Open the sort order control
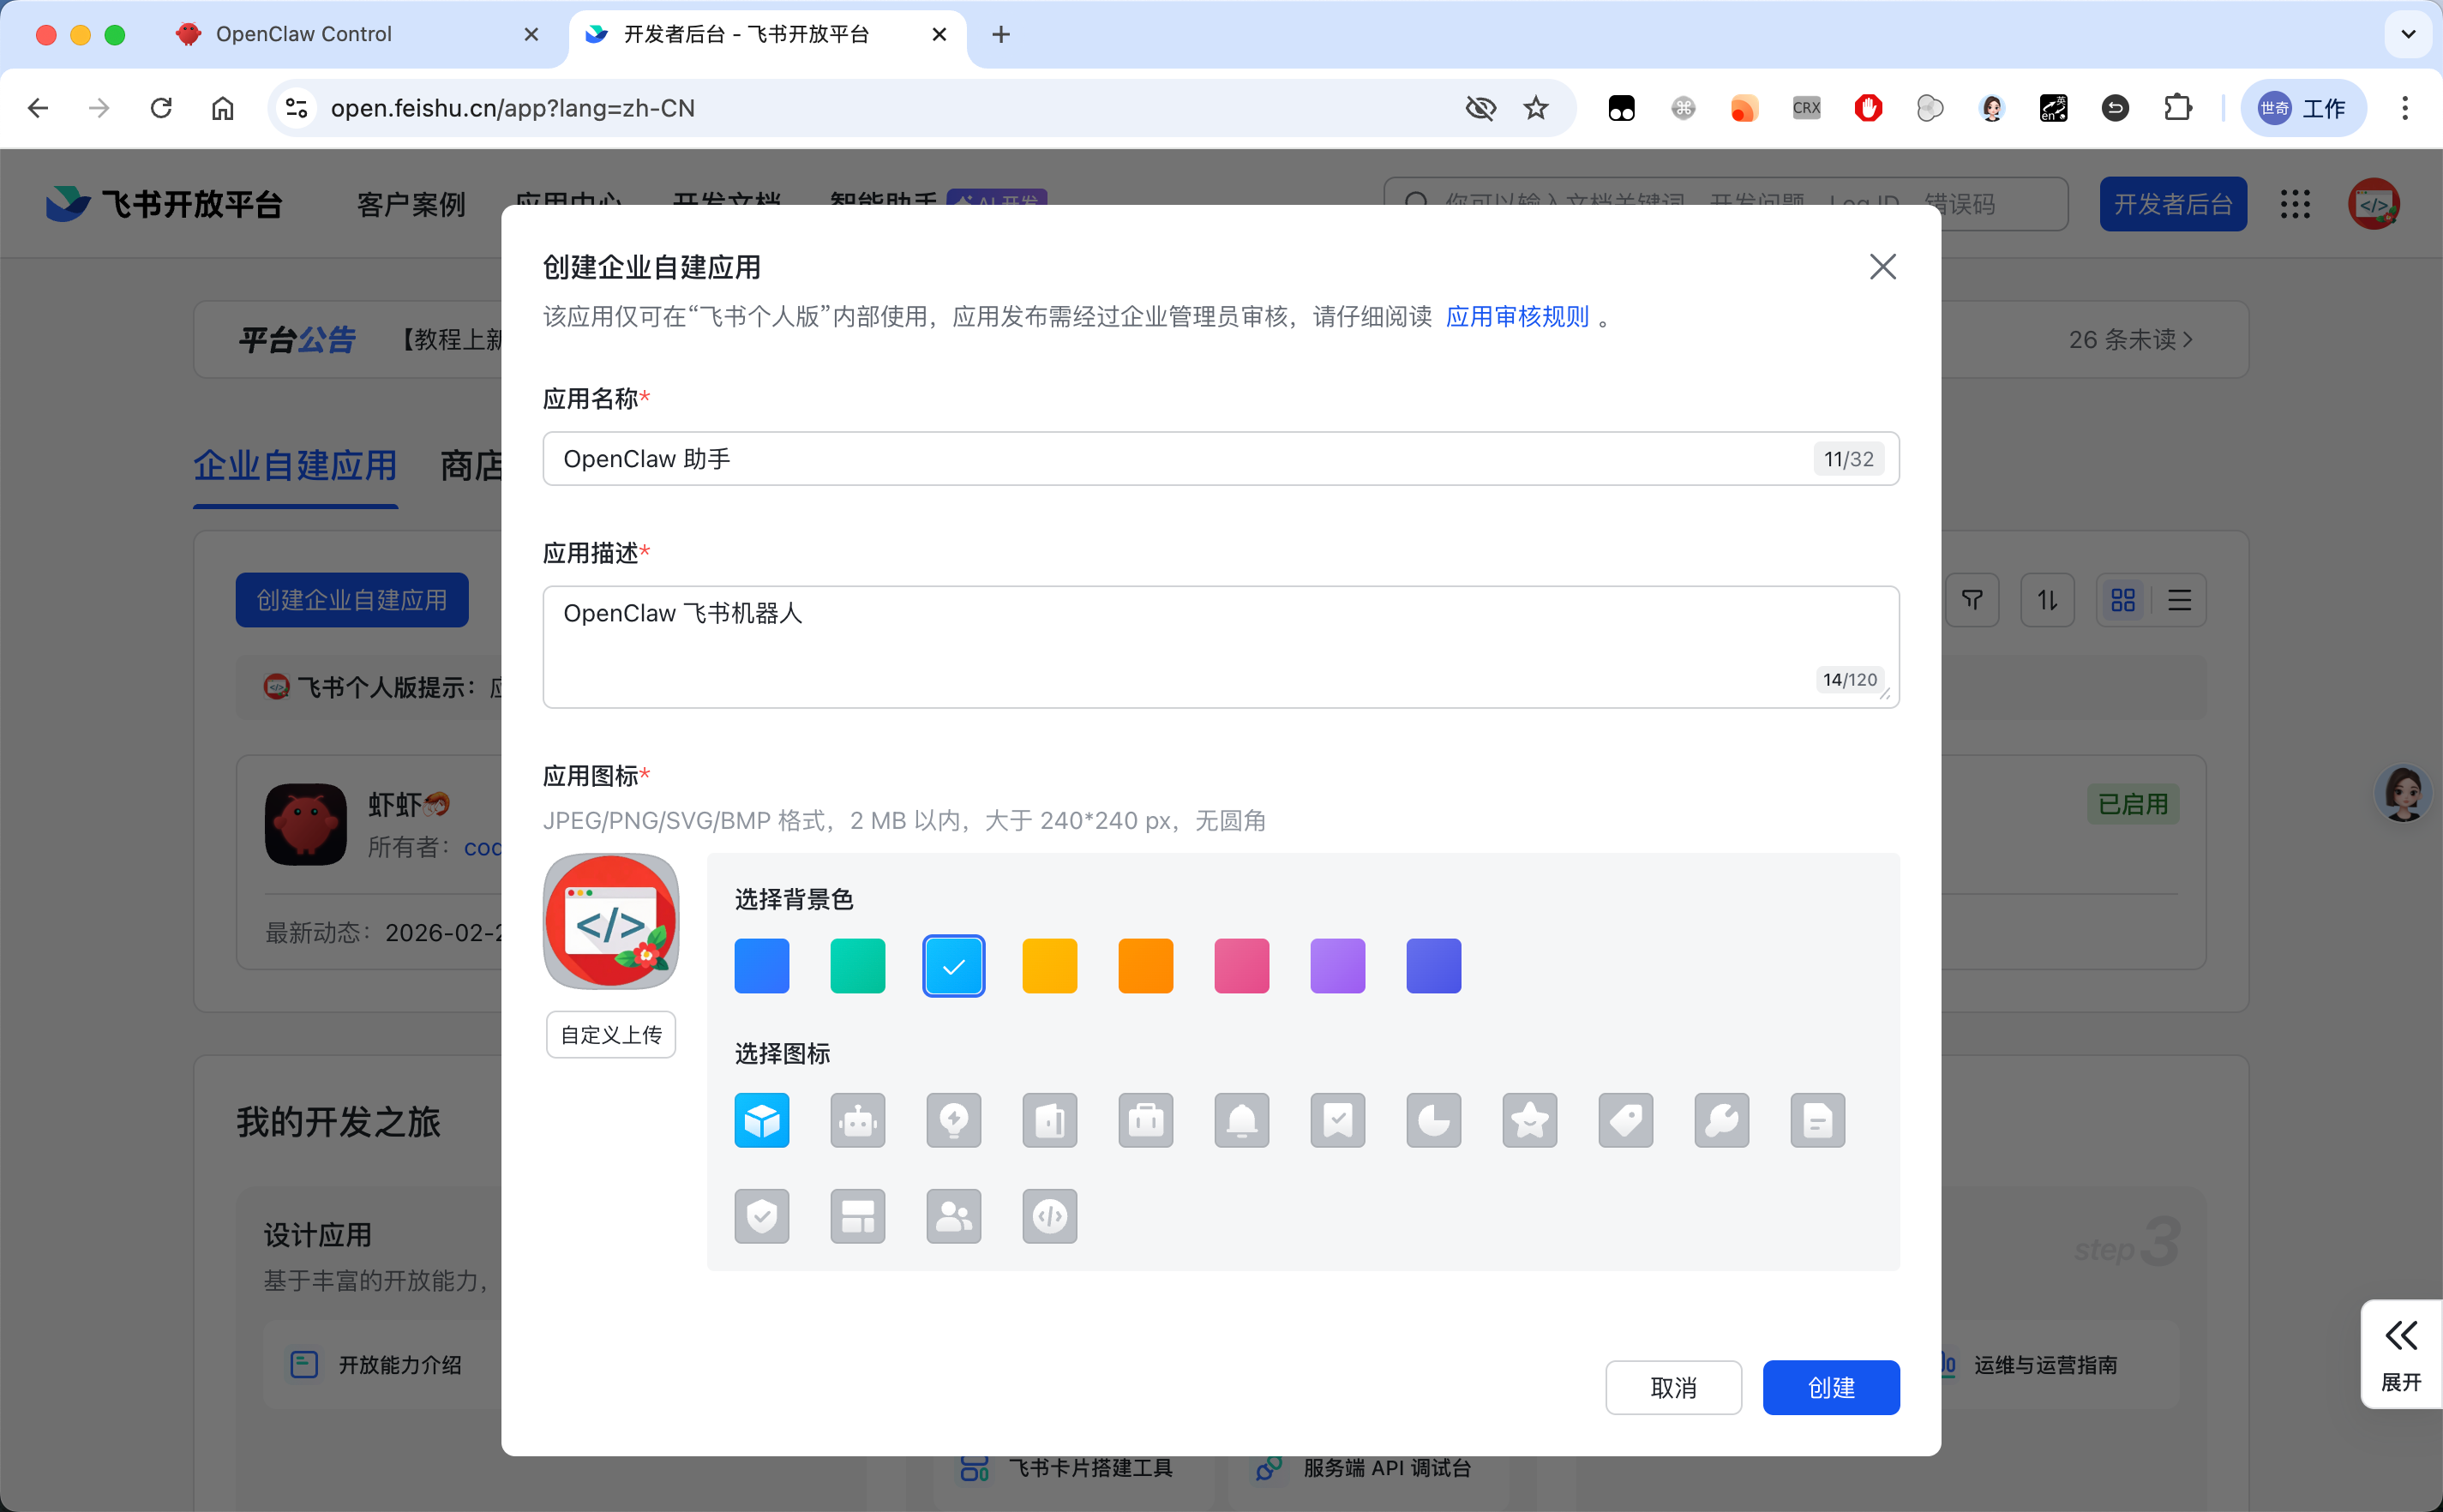Screen dimensions: 2443x1512 (2047, 600)
